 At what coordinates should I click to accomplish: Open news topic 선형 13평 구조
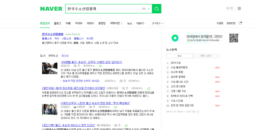[178, 91]
